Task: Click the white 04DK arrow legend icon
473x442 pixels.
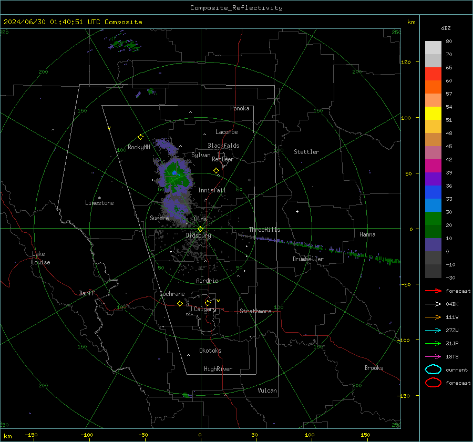Action: pyautogui.click(x=433, y=304)
